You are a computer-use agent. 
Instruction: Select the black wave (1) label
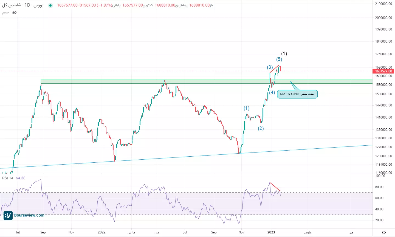284,53
